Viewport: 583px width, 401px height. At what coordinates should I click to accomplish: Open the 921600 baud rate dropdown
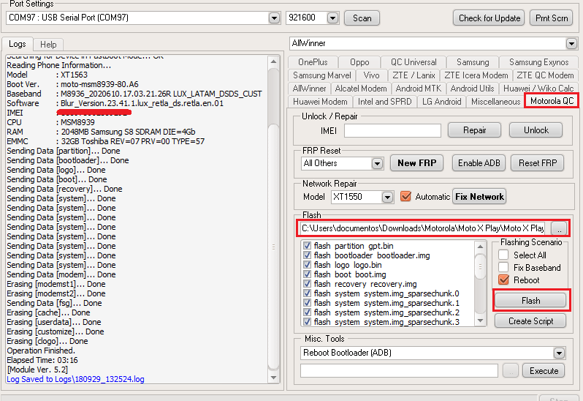[x=332, y=18]
